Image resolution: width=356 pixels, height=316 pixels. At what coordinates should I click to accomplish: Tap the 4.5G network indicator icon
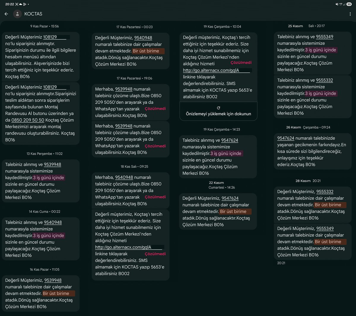click(x=341, y=4)
